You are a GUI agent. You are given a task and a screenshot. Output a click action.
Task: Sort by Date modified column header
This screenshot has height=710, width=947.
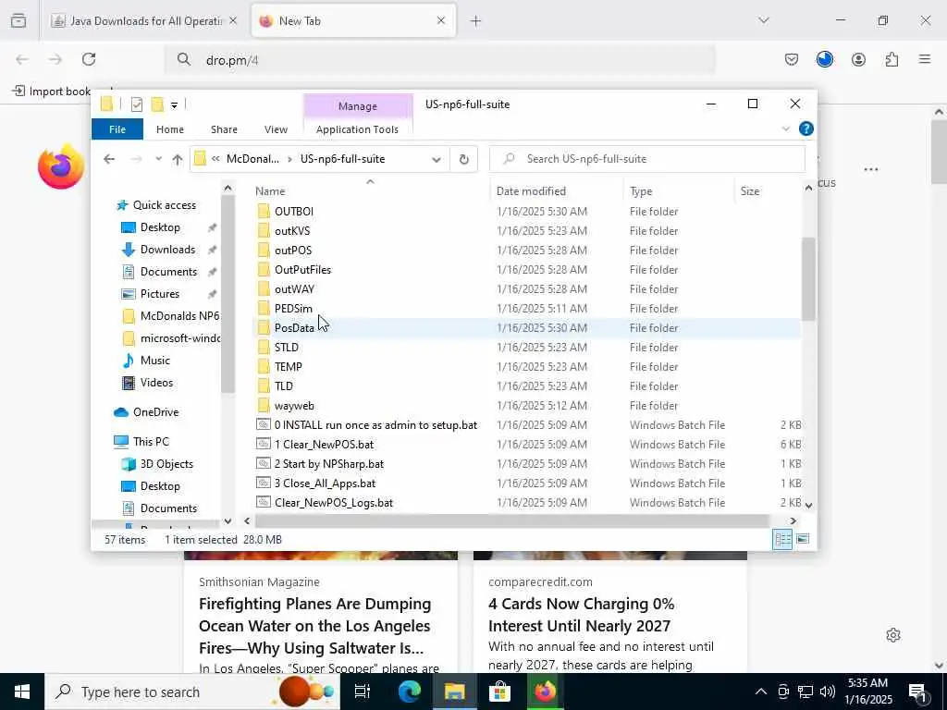[x=557, y=190]
